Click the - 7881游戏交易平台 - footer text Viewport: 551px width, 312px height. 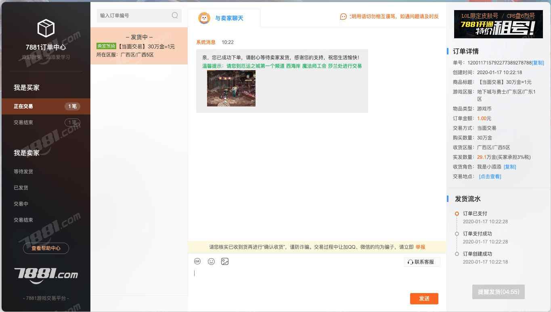click(x=46, y=298)
